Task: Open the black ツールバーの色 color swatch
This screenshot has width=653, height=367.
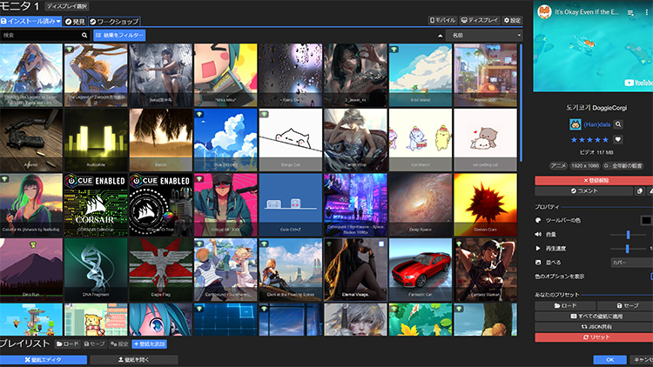Action: click(646, 220)
